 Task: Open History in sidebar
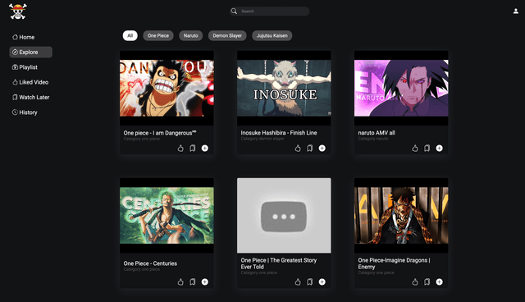[x=25, y=112]
